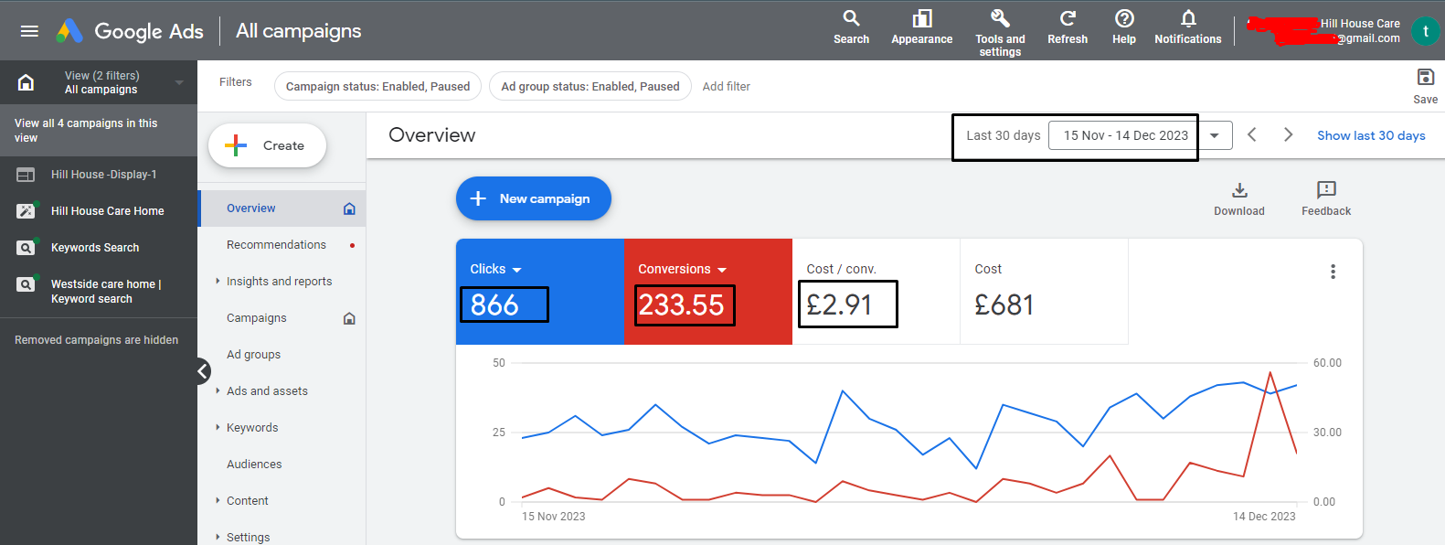1445x545 pixels.
Task: Select Ad groups in navigation
Action: tap(253, 355)
